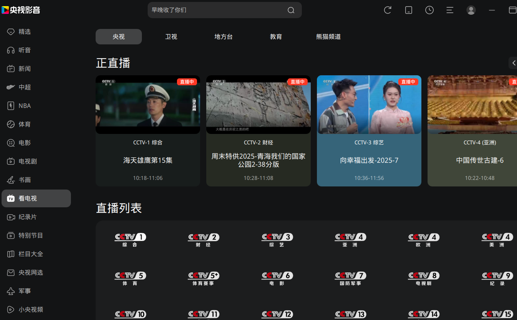The height and width of the screenshot is (320, 517).
Task: Open NBA section in sidebar
Action: point(36,106)
